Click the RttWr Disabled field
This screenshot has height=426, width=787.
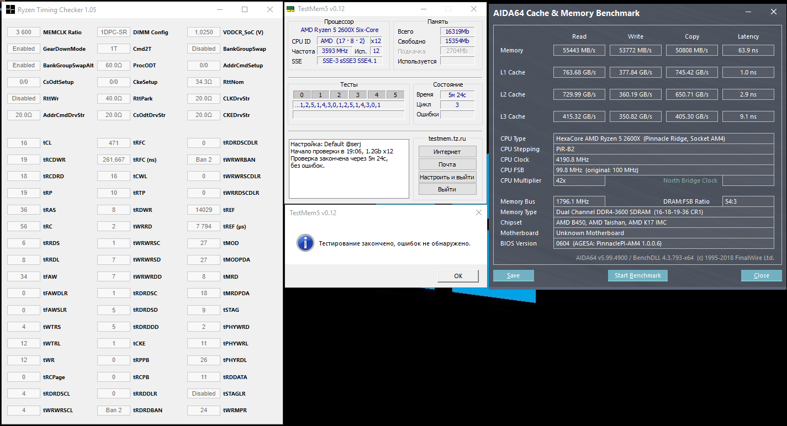(x=24, y=98)
